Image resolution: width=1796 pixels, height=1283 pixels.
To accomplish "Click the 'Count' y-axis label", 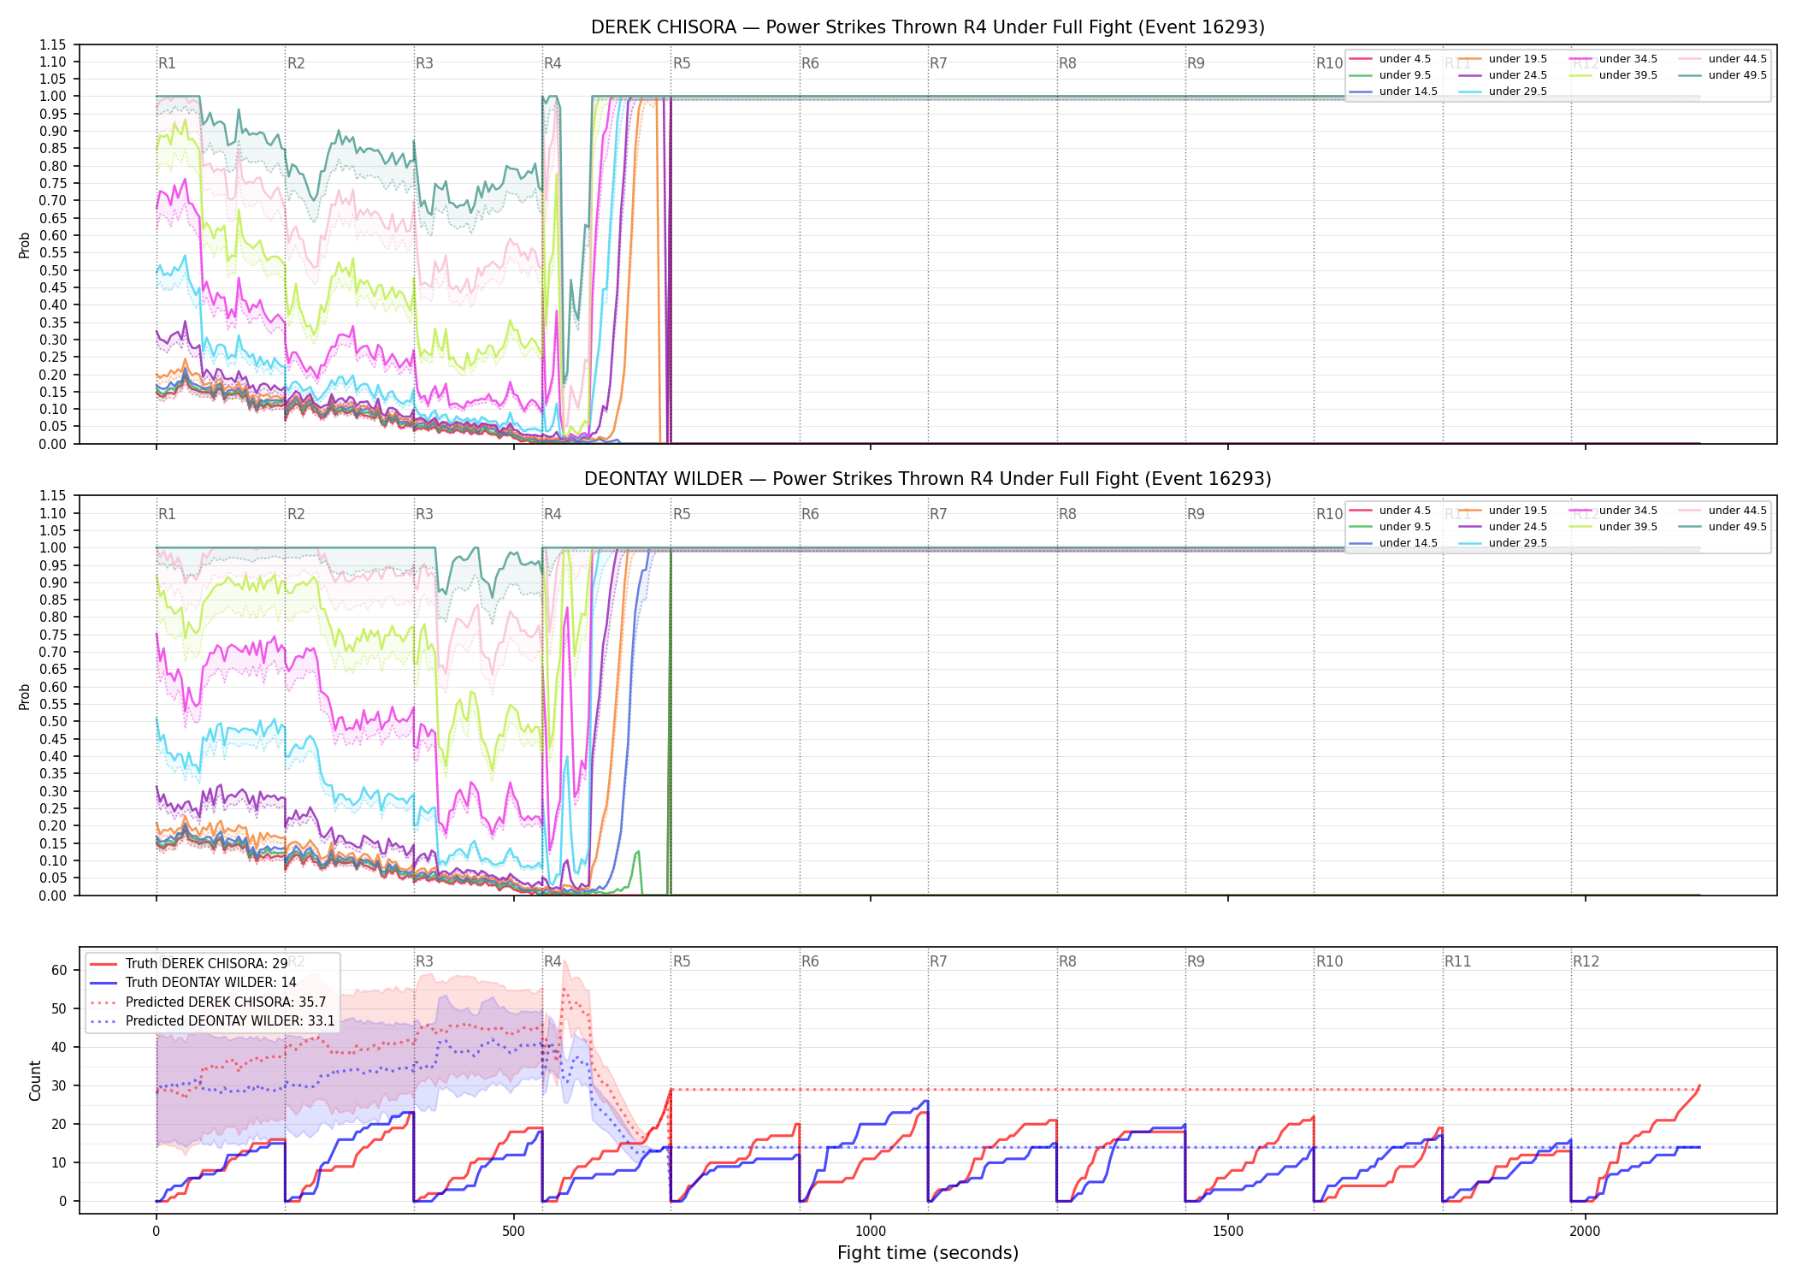I will [35, 1080].
